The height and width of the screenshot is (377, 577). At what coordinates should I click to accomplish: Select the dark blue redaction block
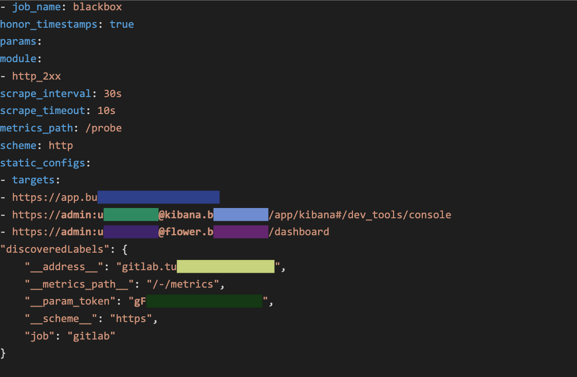pyautogui.click(x=158, y=197)
